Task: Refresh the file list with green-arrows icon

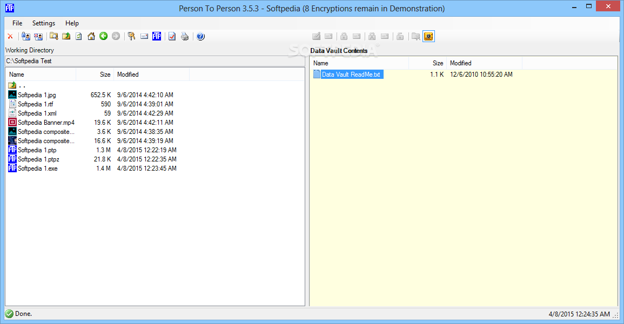Action: point(79,37)
